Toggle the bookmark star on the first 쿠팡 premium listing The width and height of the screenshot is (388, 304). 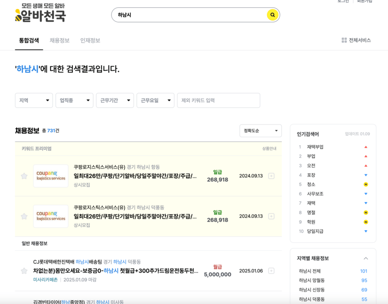coord(24,176)
